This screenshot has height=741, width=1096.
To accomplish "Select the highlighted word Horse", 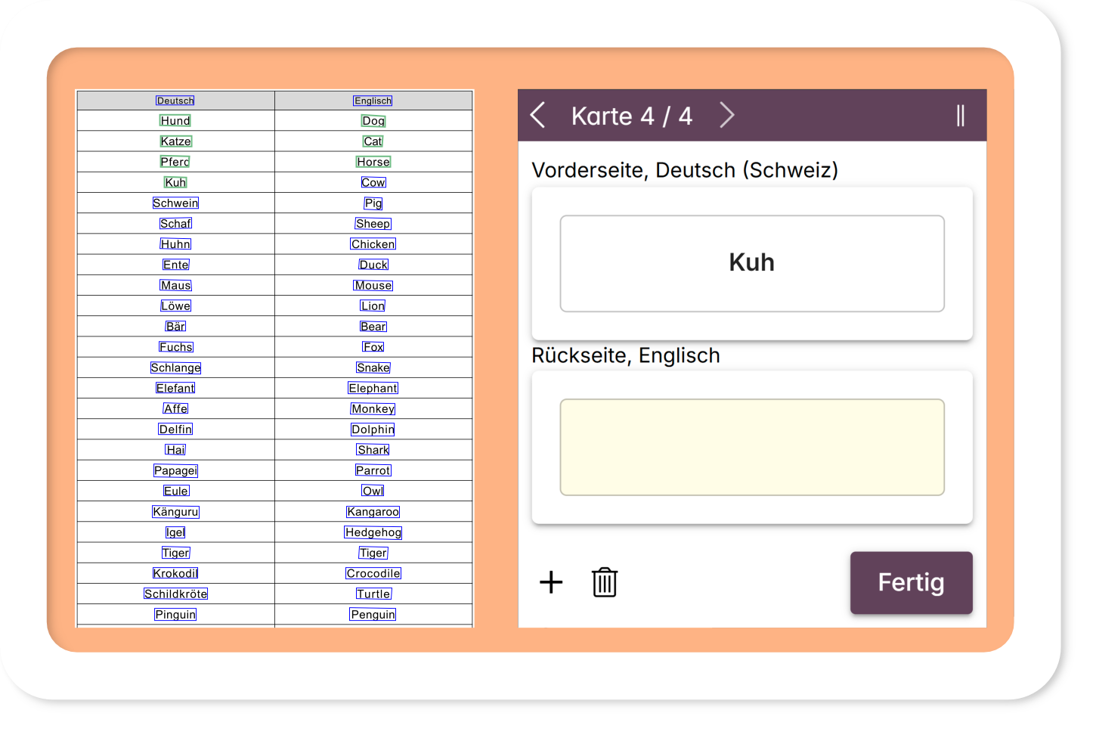I will click(x=373, y=162).
